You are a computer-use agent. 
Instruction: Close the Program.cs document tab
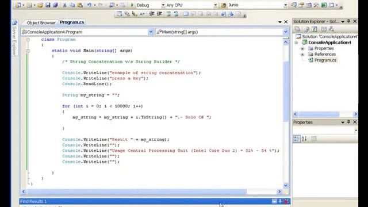coord(286,22)
